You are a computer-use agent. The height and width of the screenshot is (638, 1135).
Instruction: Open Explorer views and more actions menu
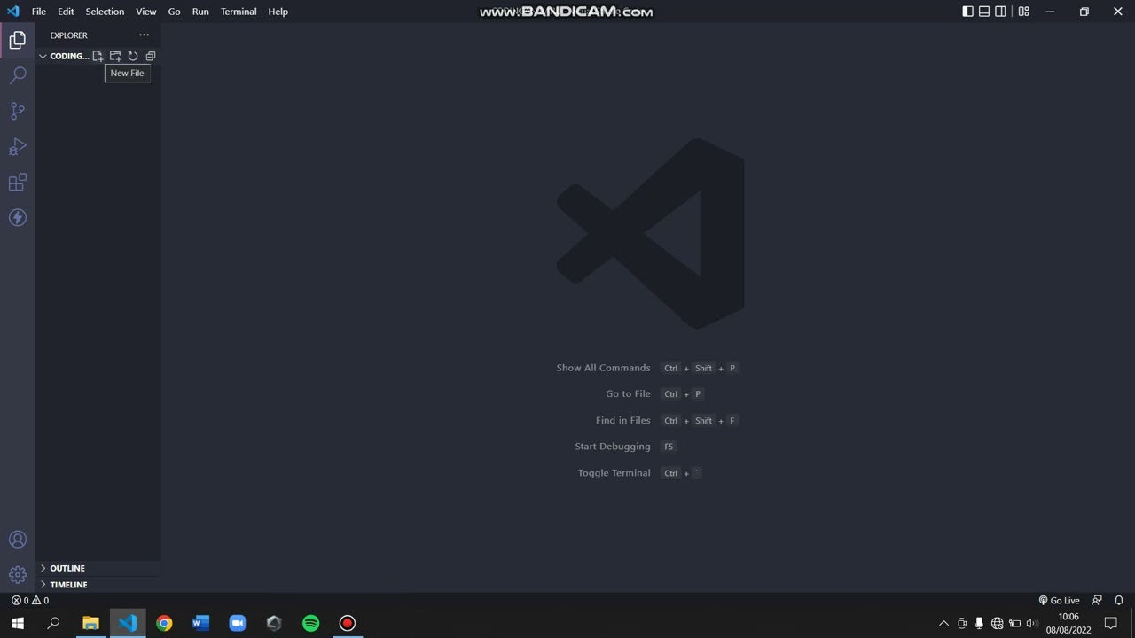click(144, 35)
